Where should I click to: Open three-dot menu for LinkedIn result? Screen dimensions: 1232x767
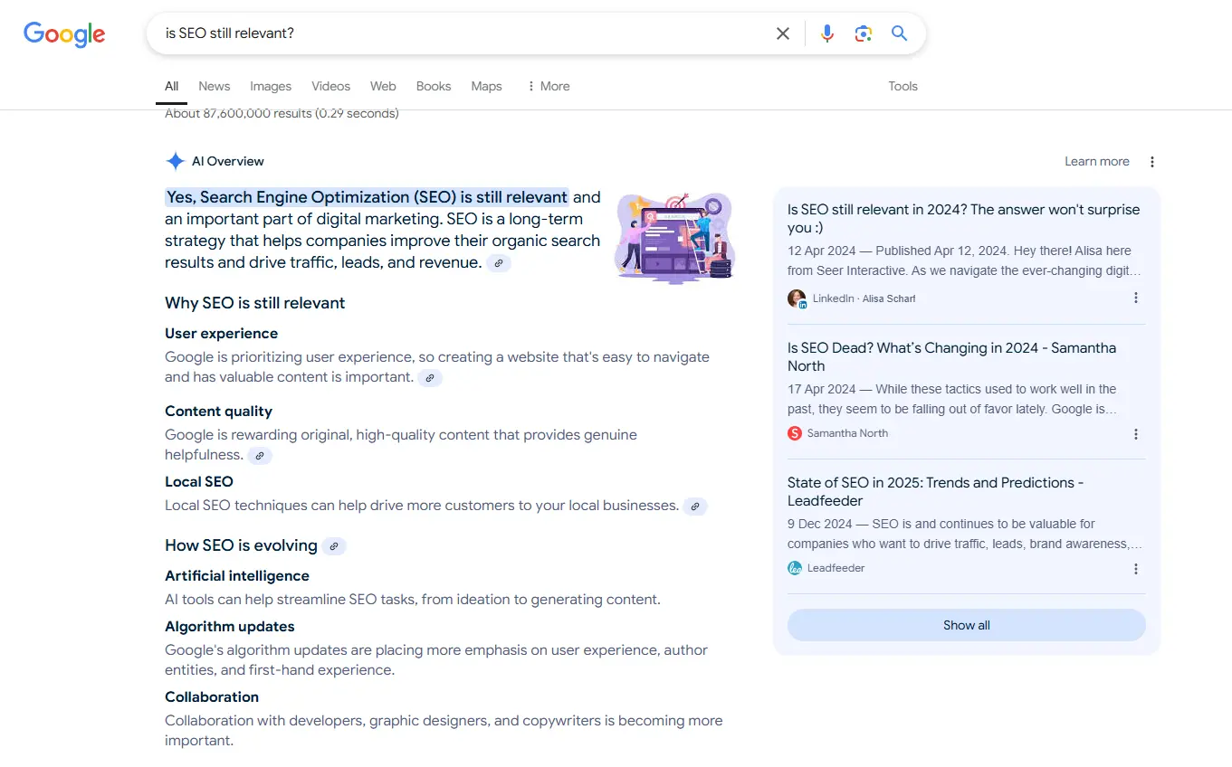pos(1136,298)
